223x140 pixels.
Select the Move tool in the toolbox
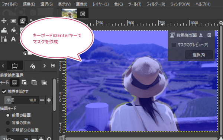(x=4, y=21)
